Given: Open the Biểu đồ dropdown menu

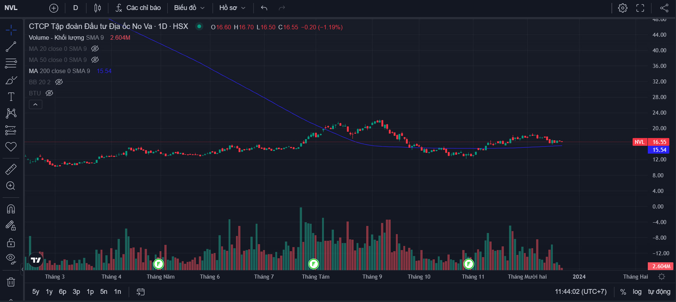Looking at the screenshot, I should coord(189,8).
